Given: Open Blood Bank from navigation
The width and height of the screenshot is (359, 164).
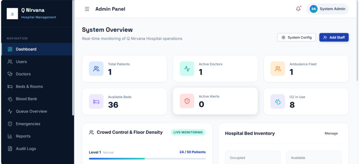Looking at the screenshot, I should (37, 99).
